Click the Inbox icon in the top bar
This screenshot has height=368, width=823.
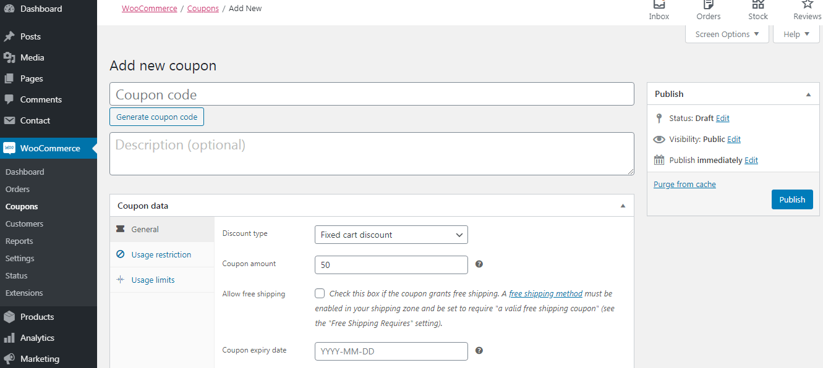(659, 5)
